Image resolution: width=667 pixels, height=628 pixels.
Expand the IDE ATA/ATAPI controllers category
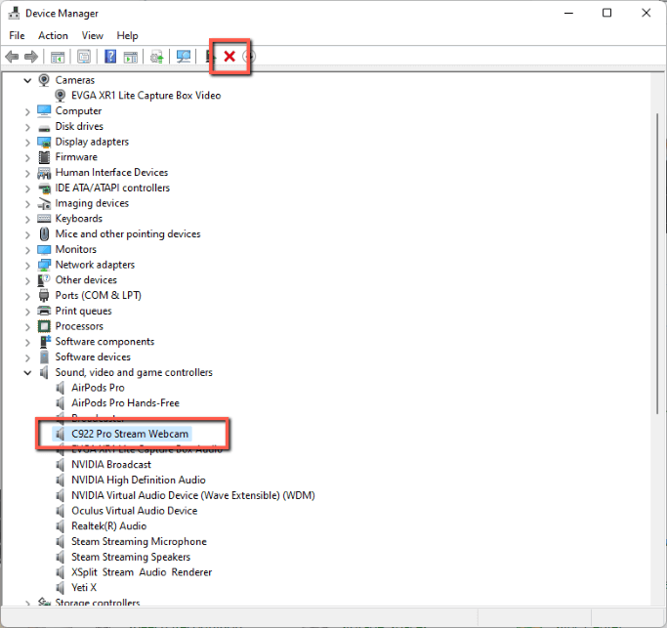pyautogui.click(x=27, y=188)
